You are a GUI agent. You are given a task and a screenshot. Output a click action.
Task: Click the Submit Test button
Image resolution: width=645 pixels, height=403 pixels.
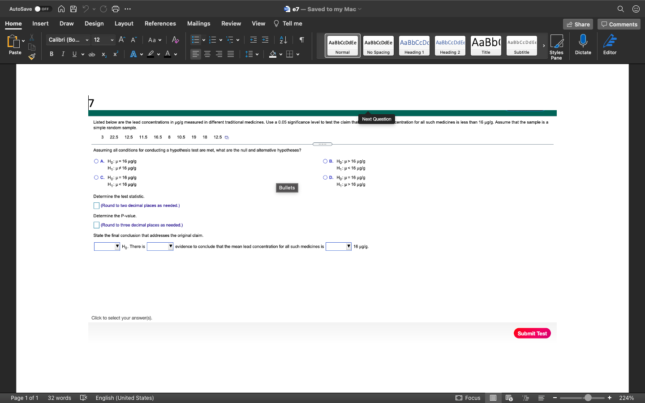coord(532,333)
